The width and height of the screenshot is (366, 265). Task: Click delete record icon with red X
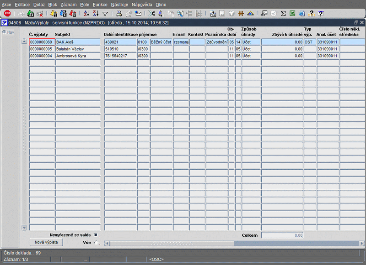40,14
